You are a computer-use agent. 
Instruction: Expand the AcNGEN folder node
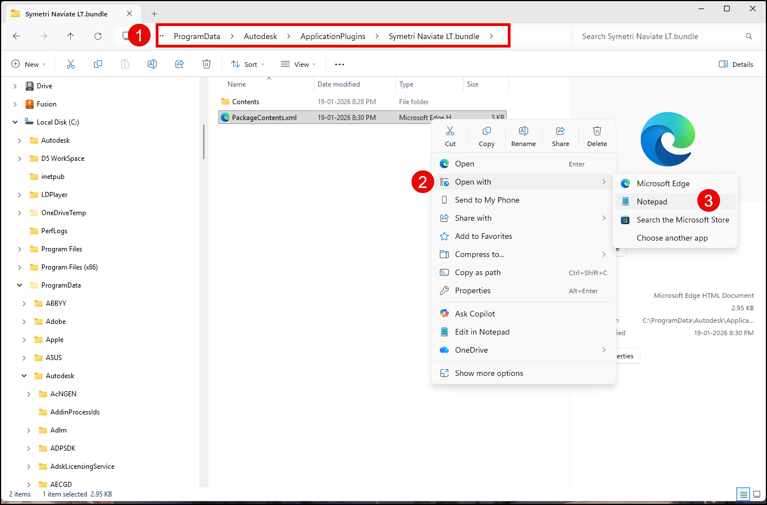point(28,394)
